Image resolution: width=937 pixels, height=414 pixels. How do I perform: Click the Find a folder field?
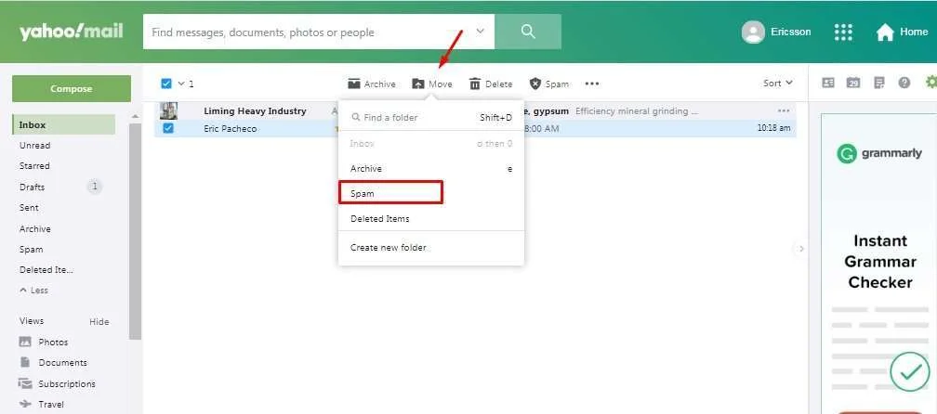click(x=409, y=118)
